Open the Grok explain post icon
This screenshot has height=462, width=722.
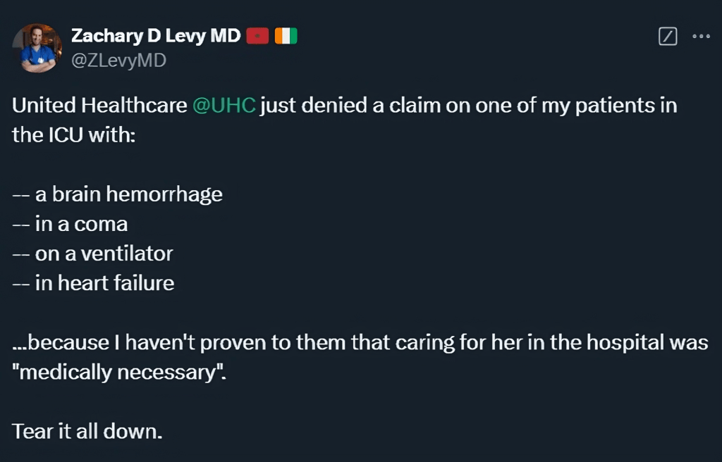(667, 37)
